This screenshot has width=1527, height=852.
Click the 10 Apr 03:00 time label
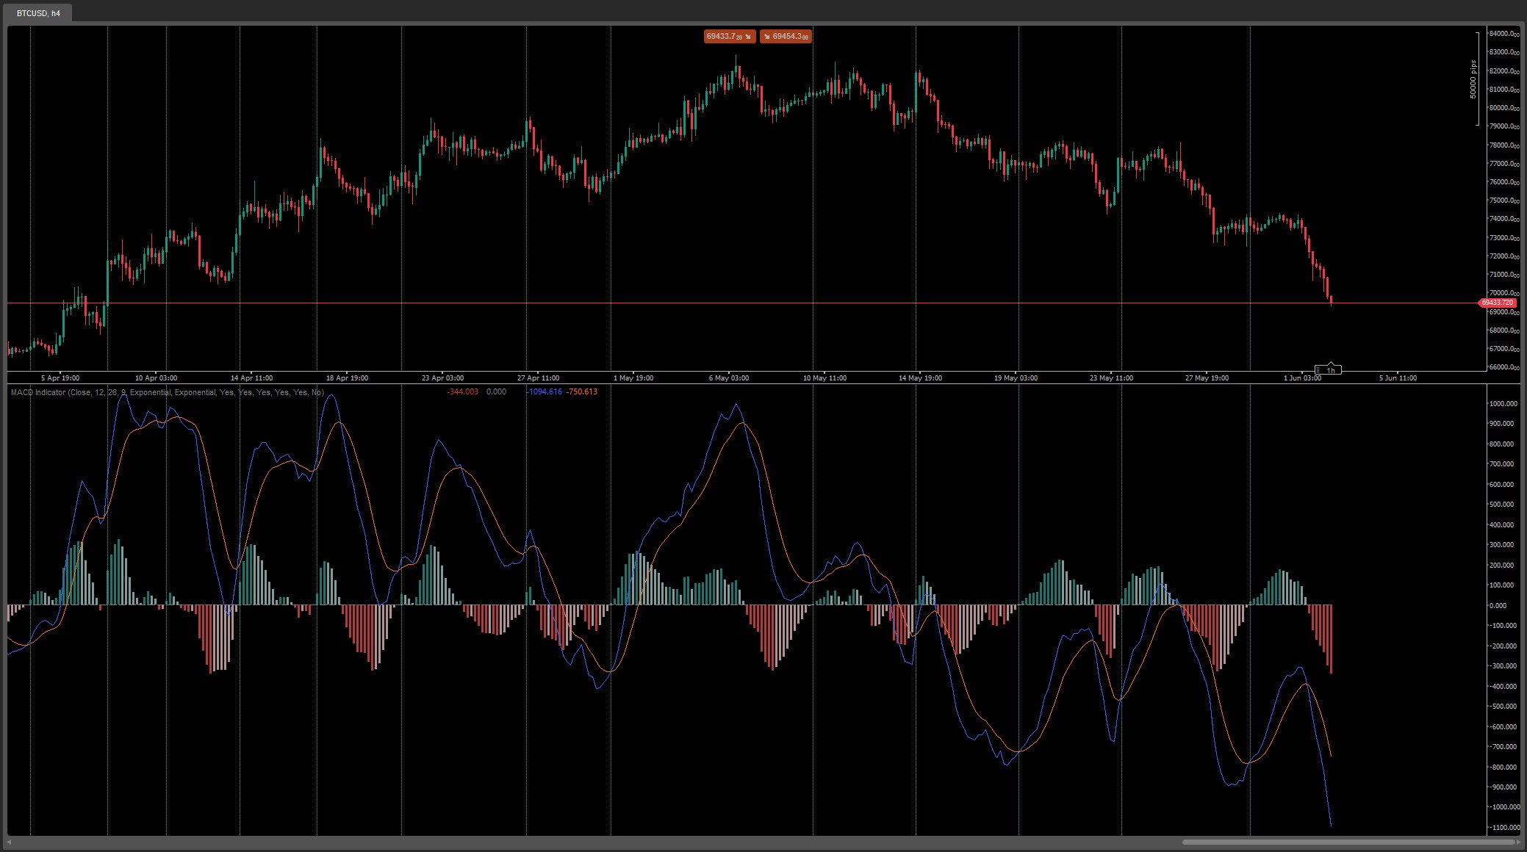[156, 378]
